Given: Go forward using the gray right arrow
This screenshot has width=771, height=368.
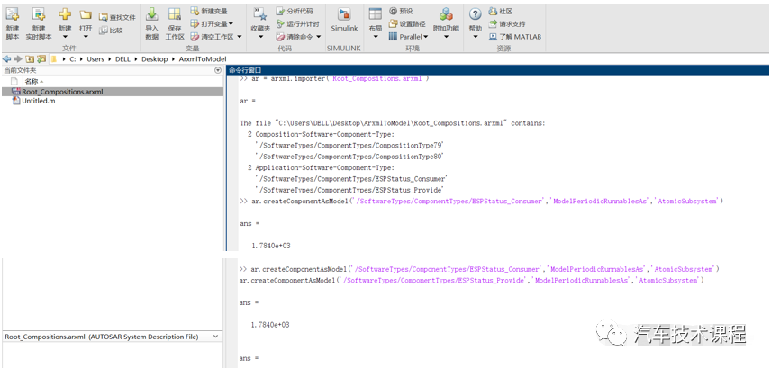Looking at the screenshot, I should click(18, 59).
